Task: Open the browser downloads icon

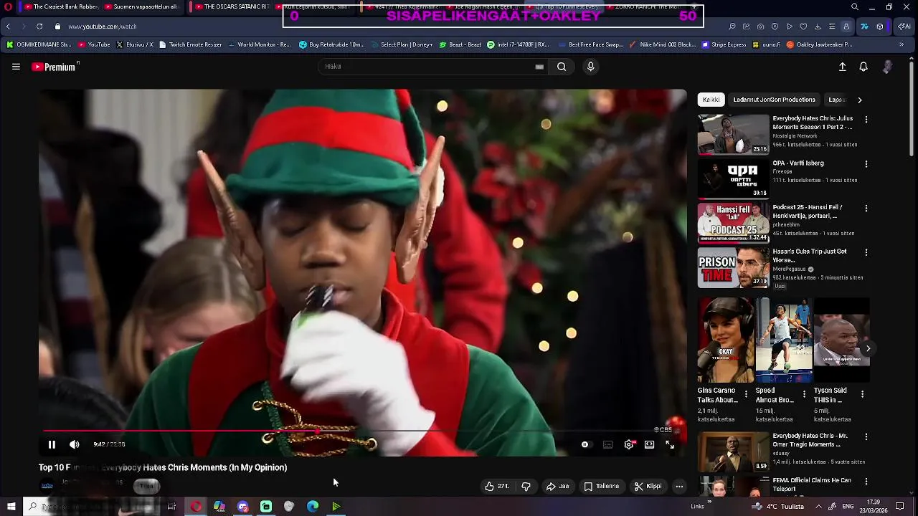Action: [818, 27]
